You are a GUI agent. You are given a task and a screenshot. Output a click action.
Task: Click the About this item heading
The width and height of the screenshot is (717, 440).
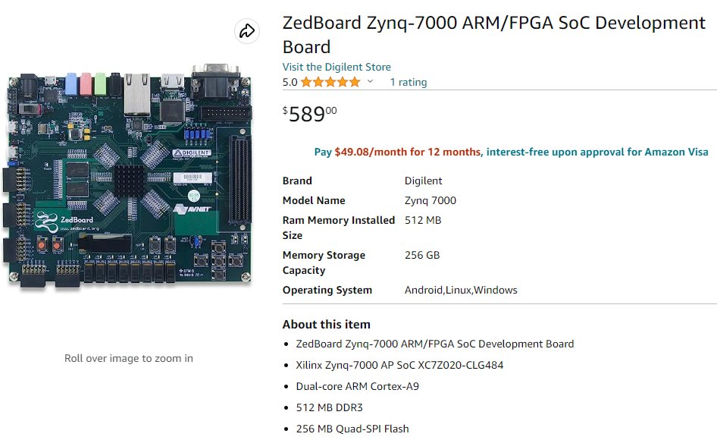[326, 324]
